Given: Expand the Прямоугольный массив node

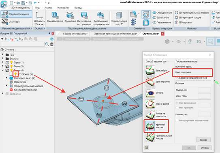Looking at the screenshot, I should pyautogui.click(x=6, y=86).
